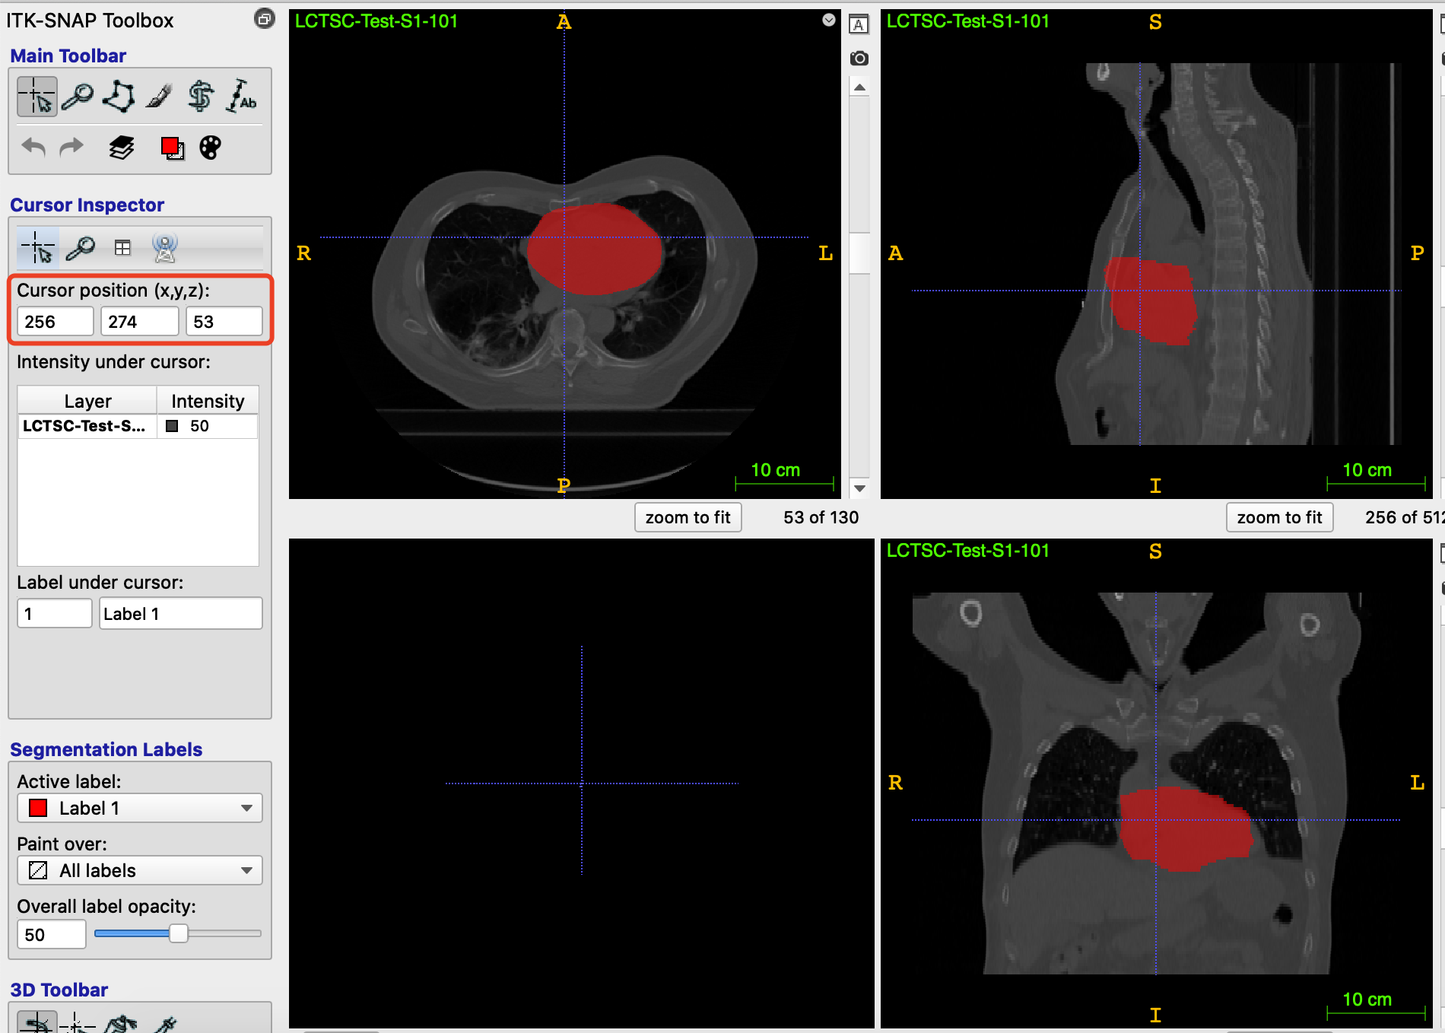
Task: Expand the Paint over dropdown
Action: [139, 870]
